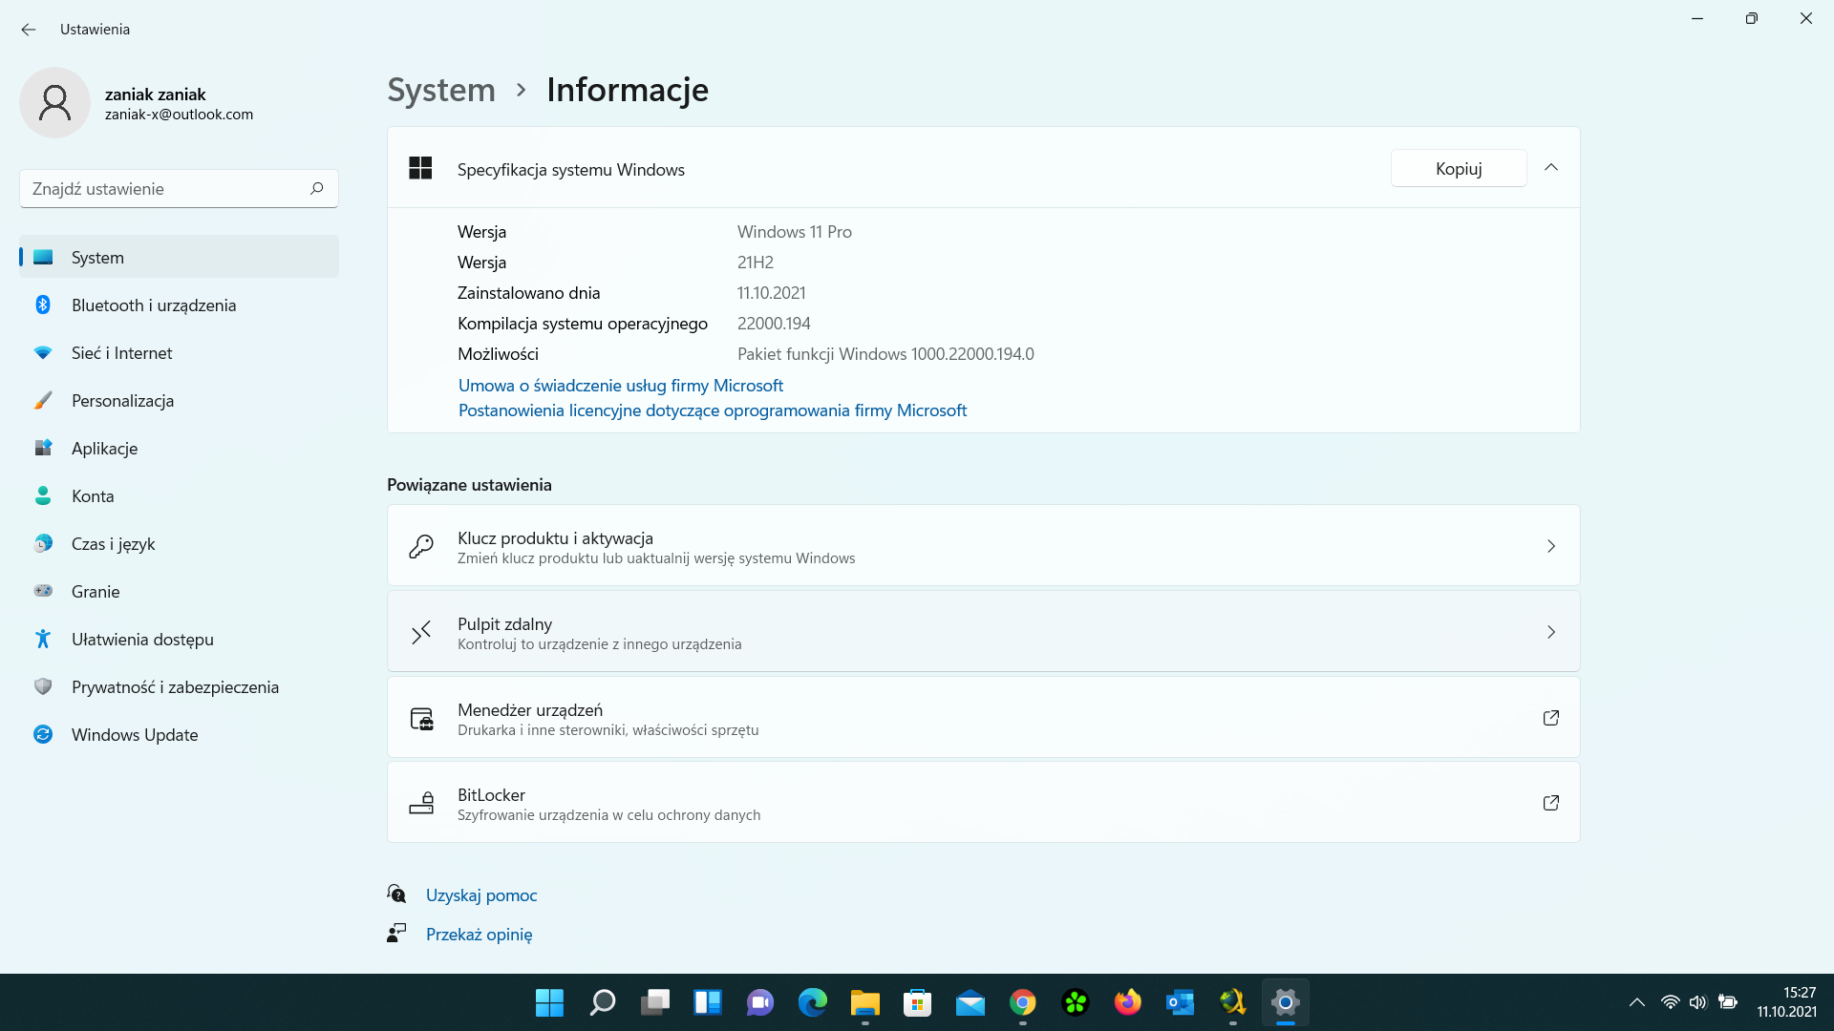The width and height of the screenshot is (1834, 1031).
Task: Open clock and date 15:27
Action: tap(1786, 1002)
